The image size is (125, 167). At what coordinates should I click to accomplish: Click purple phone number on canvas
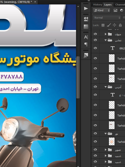(x=11, y=76)
